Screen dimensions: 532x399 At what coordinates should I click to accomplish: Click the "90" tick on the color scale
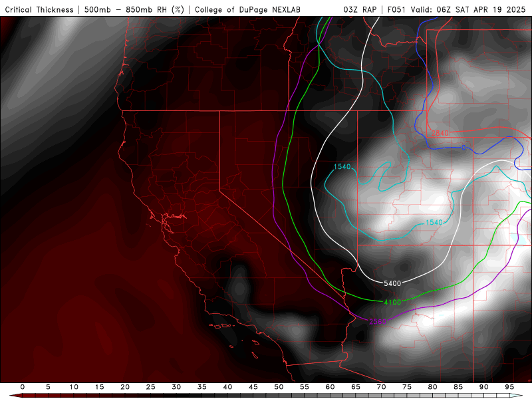pos(484,387)
